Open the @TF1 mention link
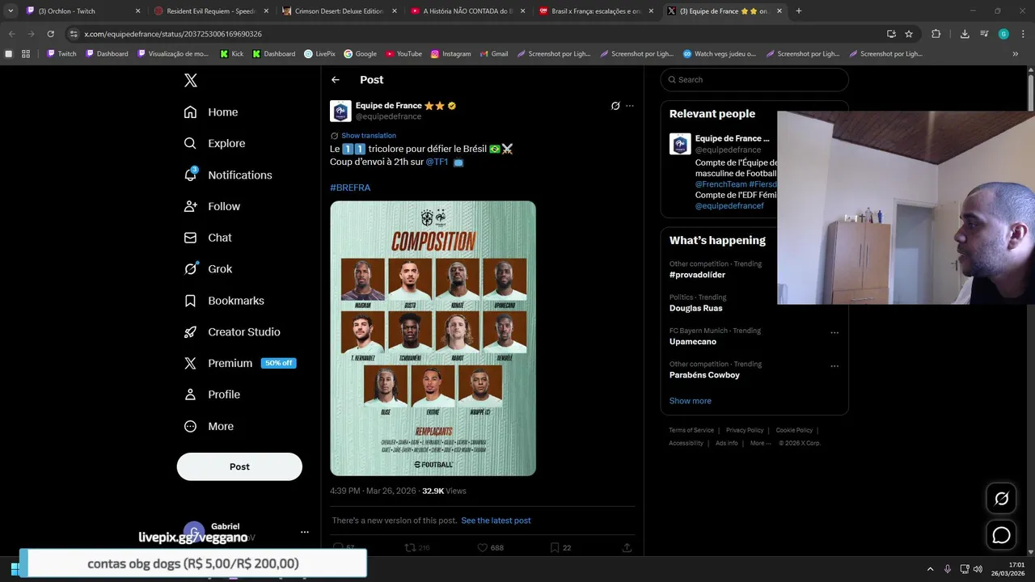Viewport: 1035px width, 582px height. 437,162
